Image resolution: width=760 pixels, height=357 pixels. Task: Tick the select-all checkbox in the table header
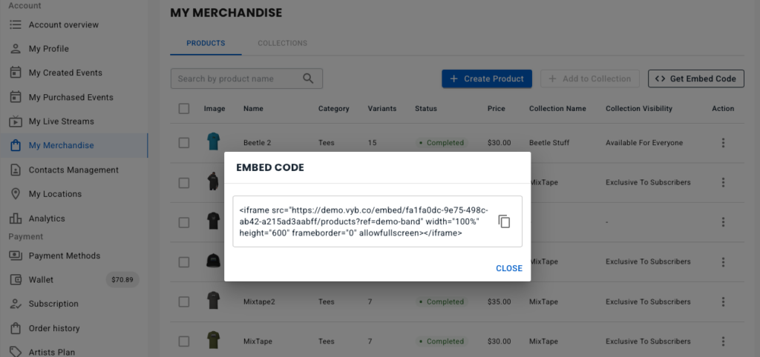tap(184, 108)
